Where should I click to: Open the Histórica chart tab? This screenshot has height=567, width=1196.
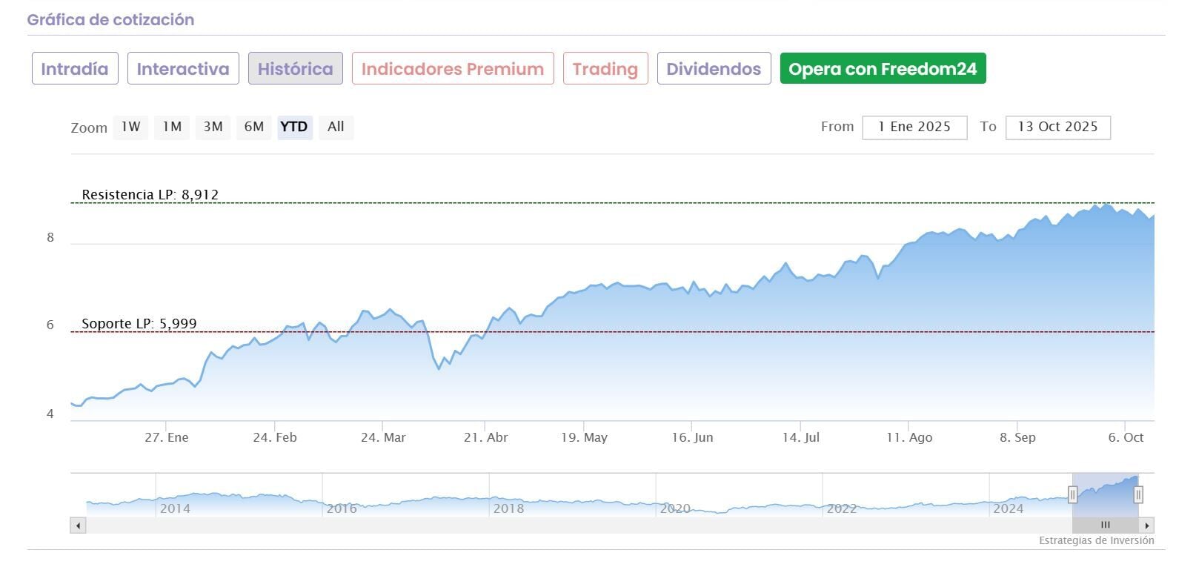[295, 69]
